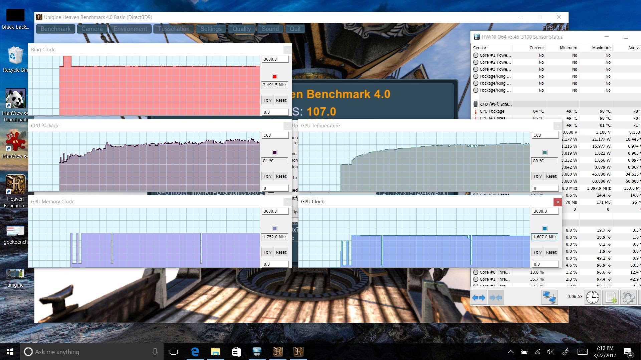Click Fit y in CPU Package graph

(267, 176)
